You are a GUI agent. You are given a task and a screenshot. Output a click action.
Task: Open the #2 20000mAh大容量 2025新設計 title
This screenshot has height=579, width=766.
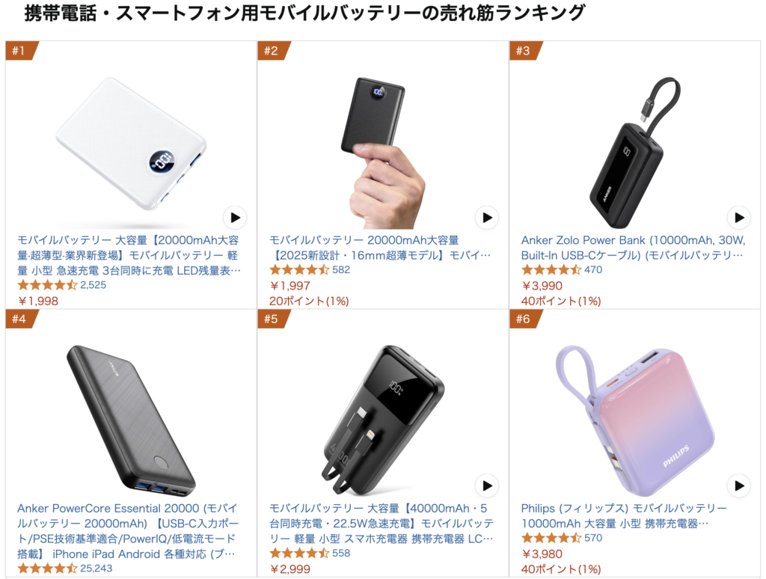tap(379, 248)
